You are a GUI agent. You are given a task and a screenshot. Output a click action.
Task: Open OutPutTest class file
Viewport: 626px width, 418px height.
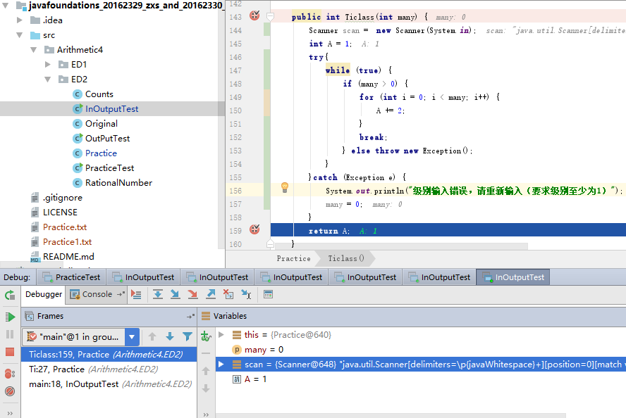point(107,138)
